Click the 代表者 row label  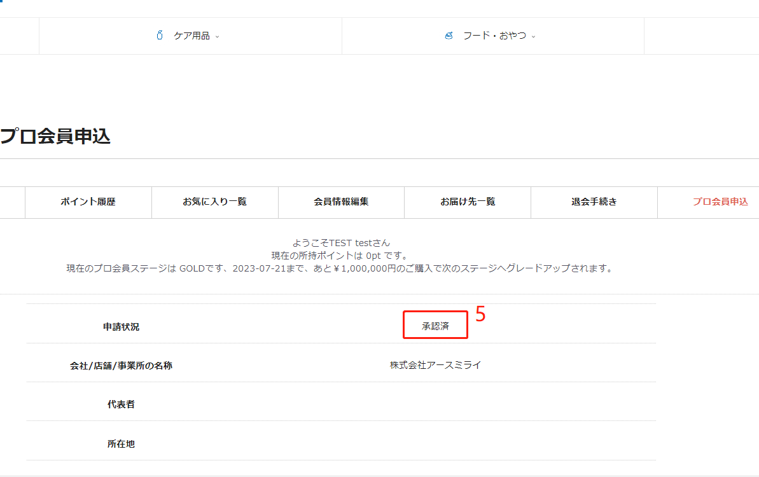point(121,404)
